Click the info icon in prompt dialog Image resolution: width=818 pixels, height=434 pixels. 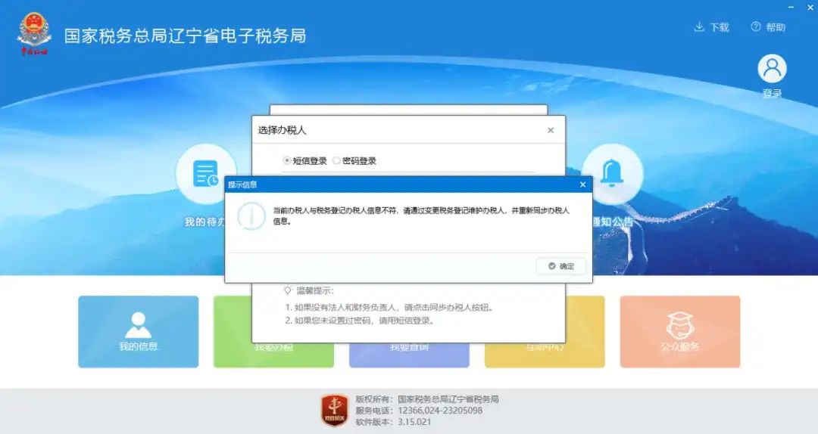pos(251,215)
